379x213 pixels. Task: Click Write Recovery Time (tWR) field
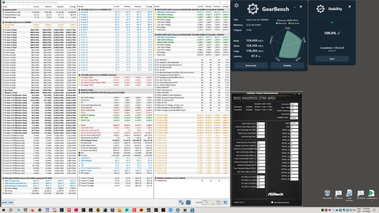click(261, 142)
